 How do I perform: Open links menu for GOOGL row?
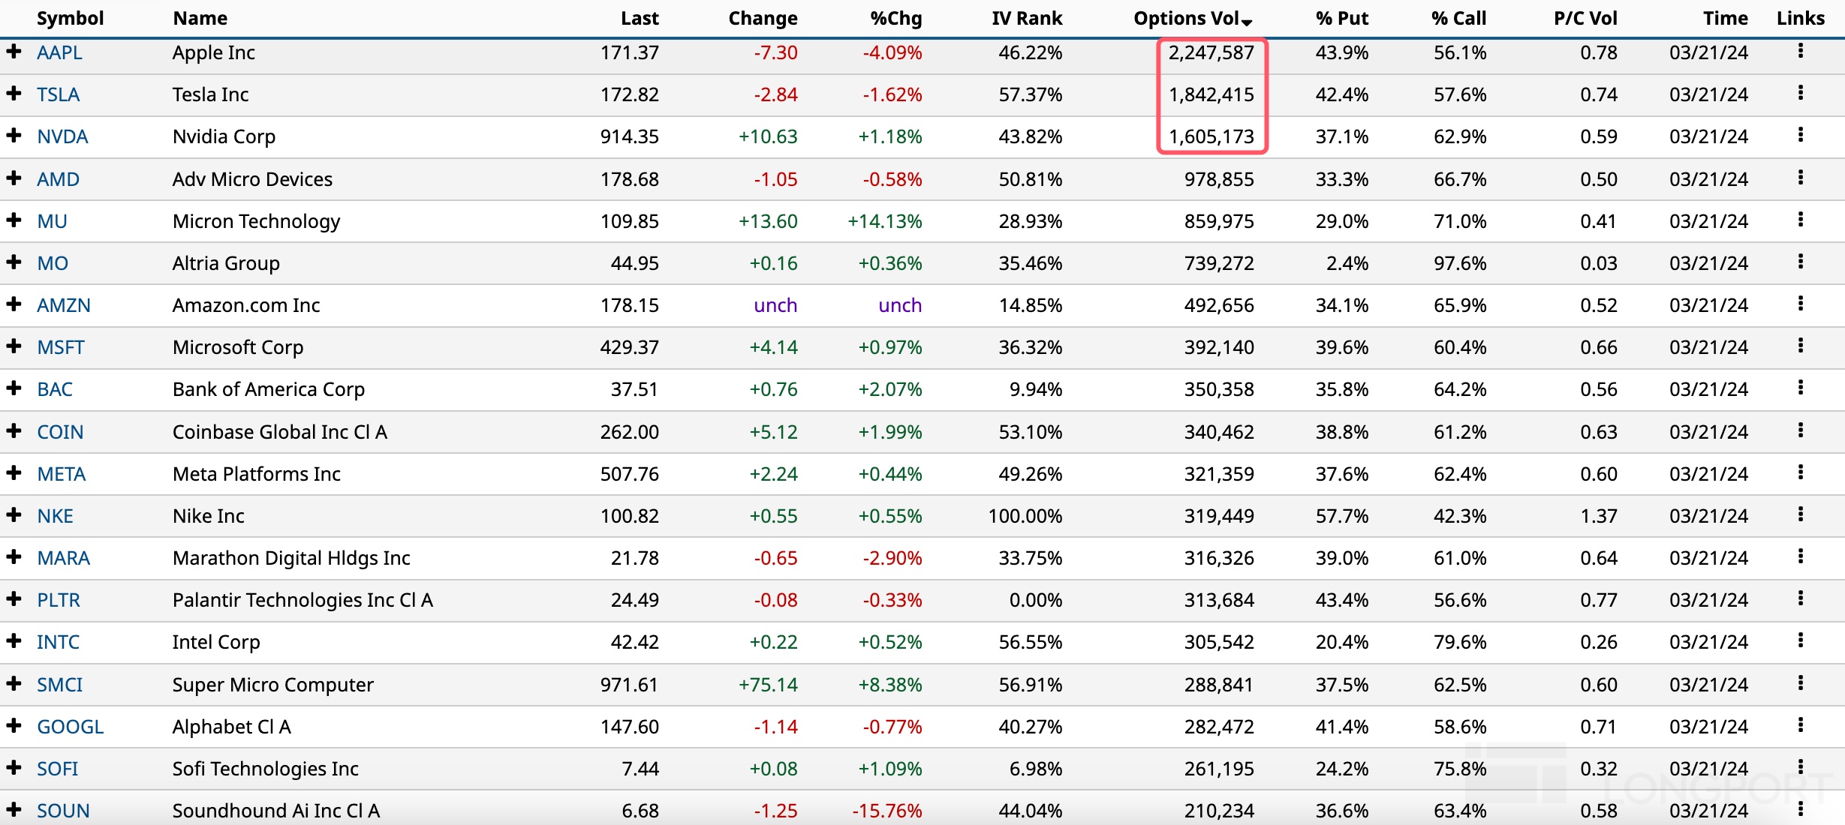pyautogui.click(x=1800, y=725)
